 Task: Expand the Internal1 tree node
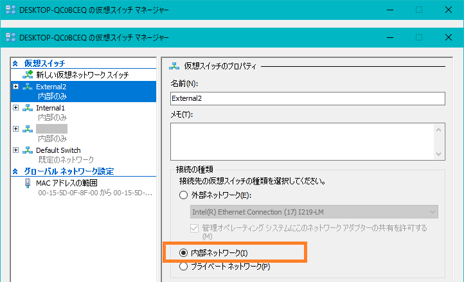(x=15, y=108)
